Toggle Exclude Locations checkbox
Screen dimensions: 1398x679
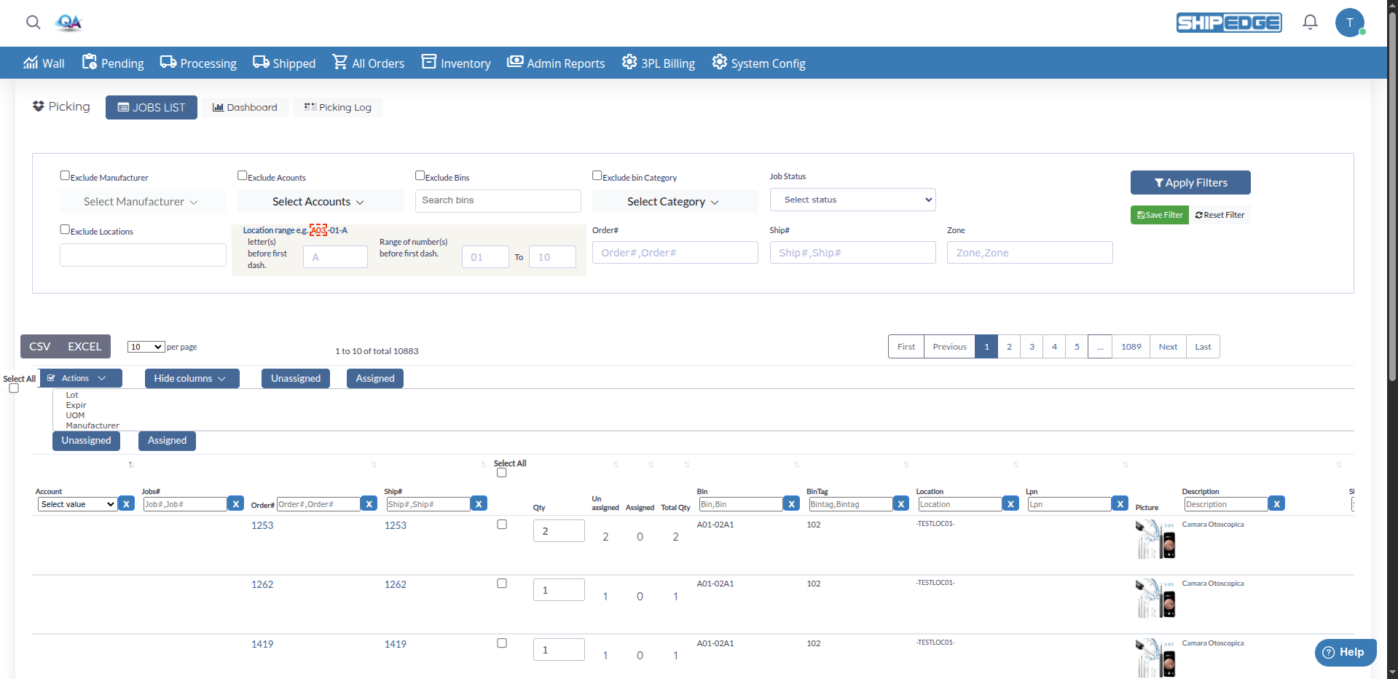coord(65,229)
